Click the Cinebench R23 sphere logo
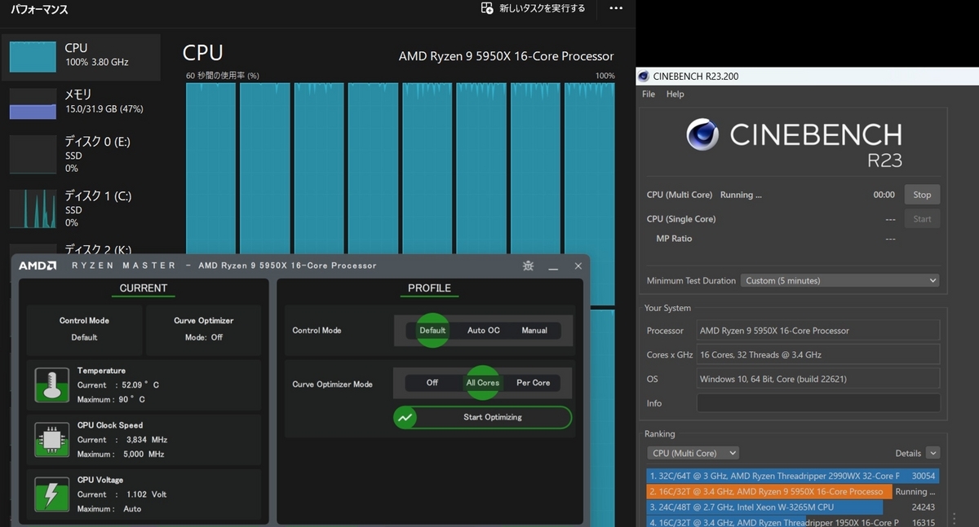The width and height of the screenshot is (979, 527). [702, 134]
